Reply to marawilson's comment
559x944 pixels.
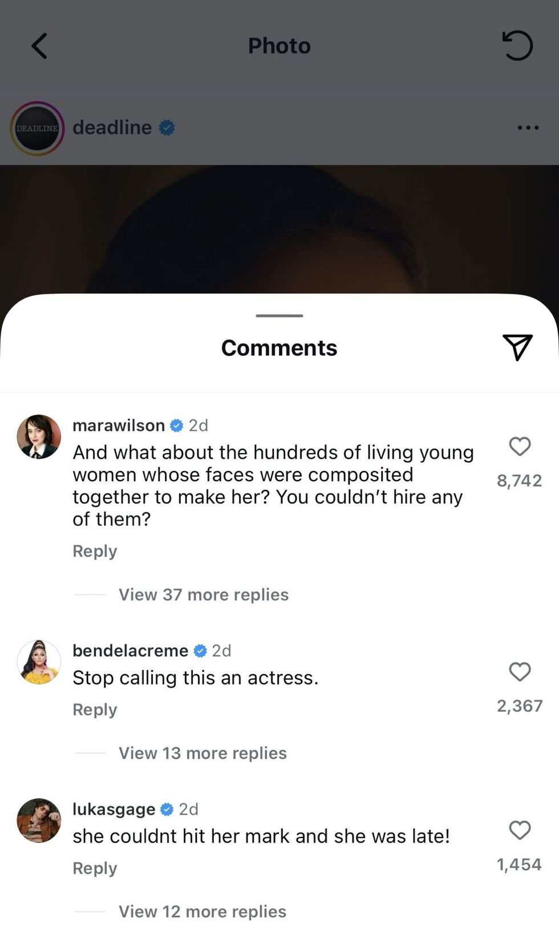(x=94, y=551)
